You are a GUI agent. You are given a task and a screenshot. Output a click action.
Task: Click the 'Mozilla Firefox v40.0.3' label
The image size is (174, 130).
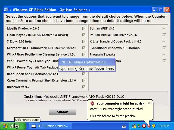tap(23, 28)
